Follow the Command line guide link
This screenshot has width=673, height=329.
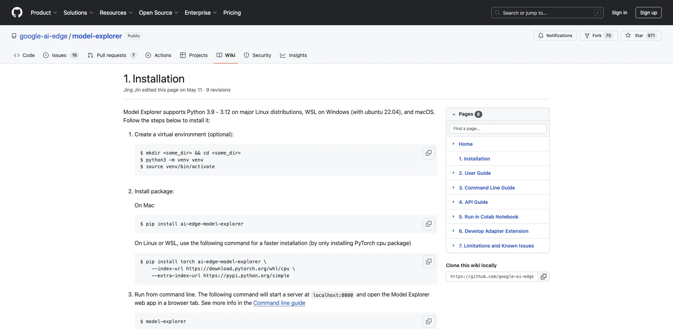click(x=279, y=303)
